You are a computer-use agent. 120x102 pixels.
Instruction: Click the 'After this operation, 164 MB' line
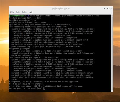[46, 86]
